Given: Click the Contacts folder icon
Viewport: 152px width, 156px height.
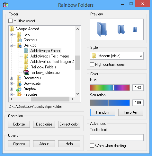Looking at the screenshot, I should [x=19, y=40].
